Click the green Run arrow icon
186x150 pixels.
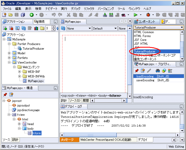click(x=135, y=15)
